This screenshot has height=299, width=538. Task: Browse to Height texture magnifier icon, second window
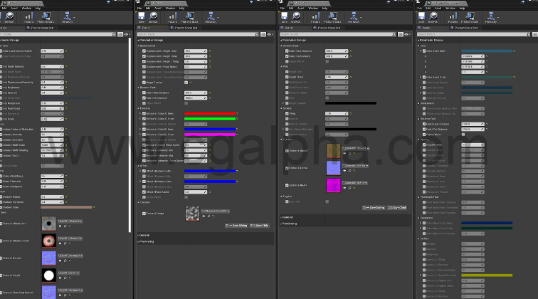click(209, 216)
